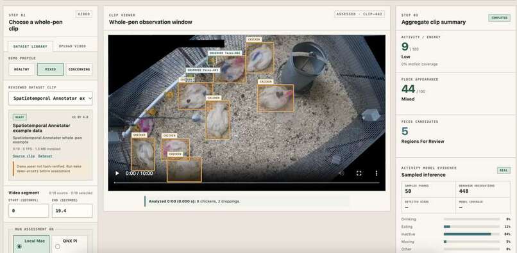Viewport: 517px width, 253px height.
Task: Click the hash-verified demo asset warning
Action: [51, 169]
